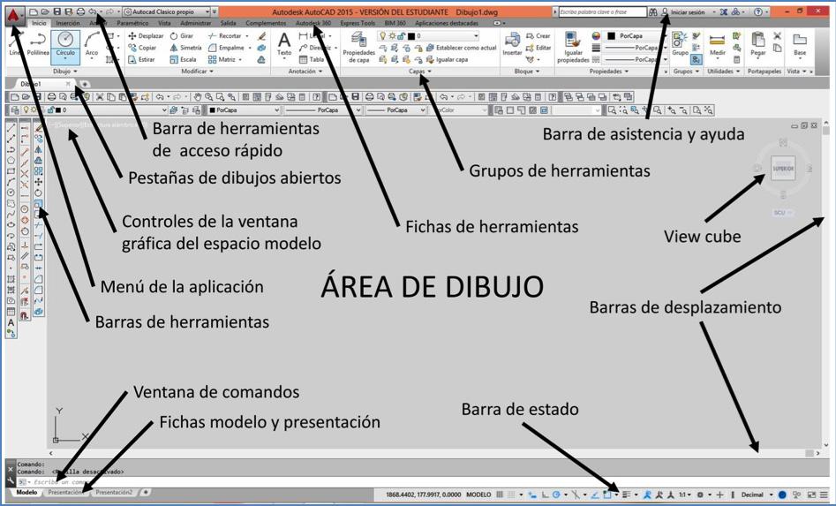Expand the Dibujo panel dropdown
836x506 pixels.
[x=65, y=71]
